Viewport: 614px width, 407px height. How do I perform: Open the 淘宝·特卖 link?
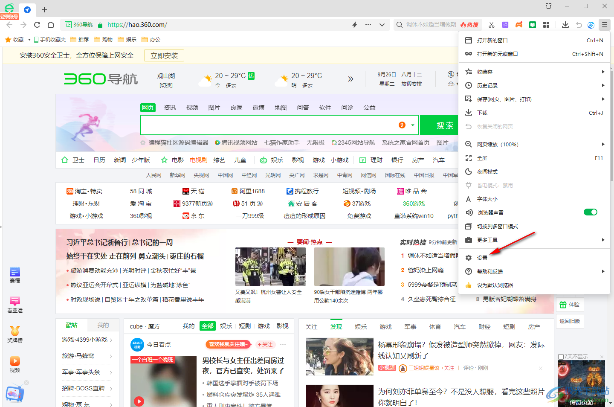coord(84,191)
